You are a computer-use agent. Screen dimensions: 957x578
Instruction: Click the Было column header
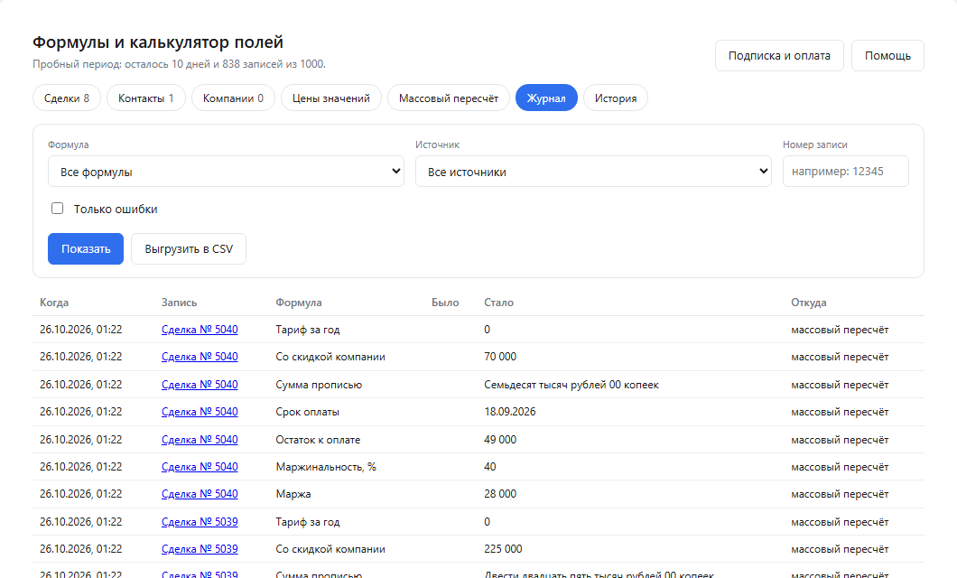click(445, 303)
